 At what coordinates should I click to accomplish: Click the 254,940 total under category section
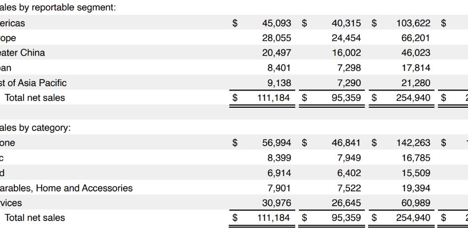click(x=413, y=218)
